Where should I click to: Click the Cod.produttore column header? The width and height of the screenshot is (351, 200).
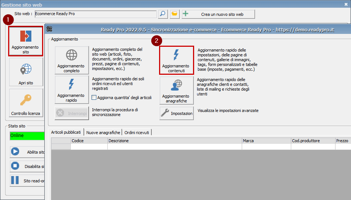pyautogui.click(x=313, y=141)
